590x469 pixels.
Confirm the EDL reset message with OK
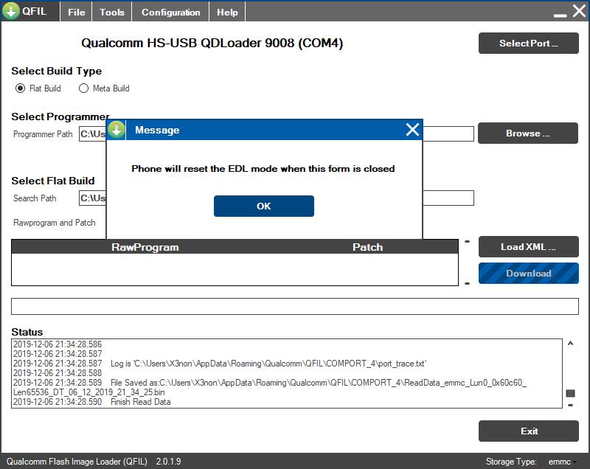tap(264, 206)
